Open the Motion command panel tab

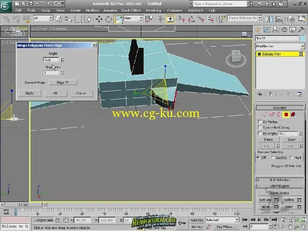pyautogui.click(x=285, y=30)
